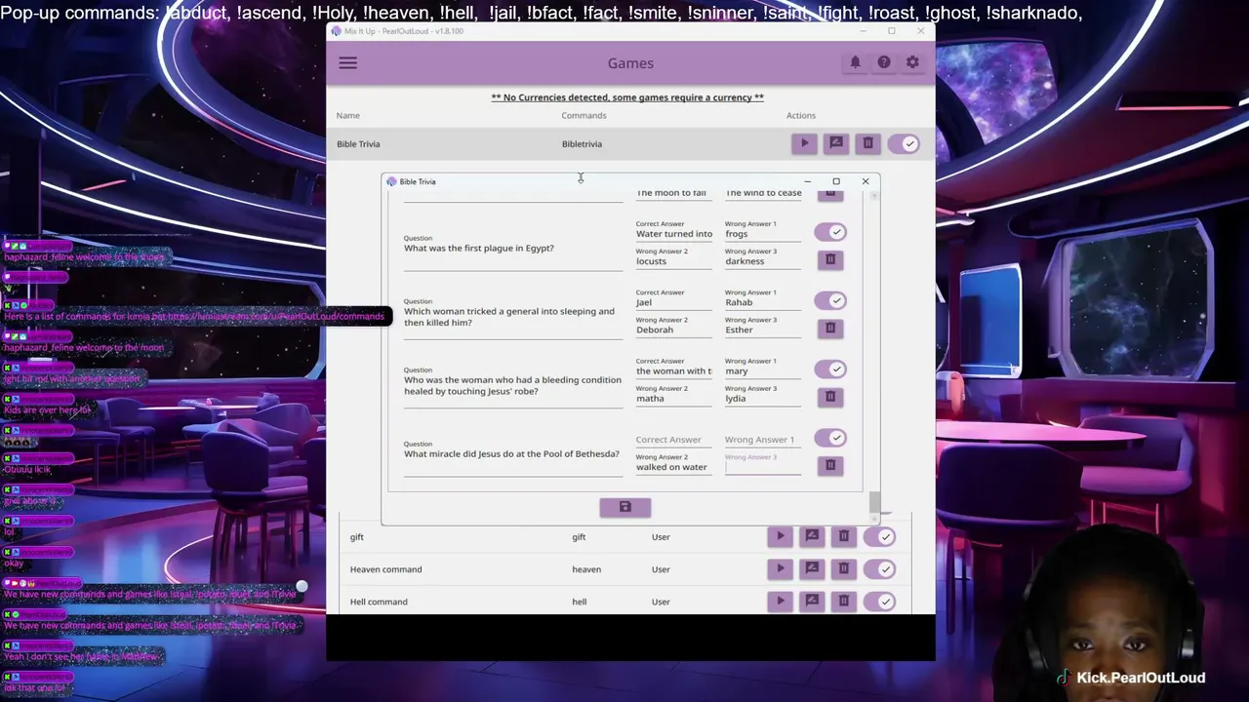Edit the 'mary' wrong answer field
The height and width of the screenshot is (702, 1249).
pyautogui.click(x=763, y=370)
